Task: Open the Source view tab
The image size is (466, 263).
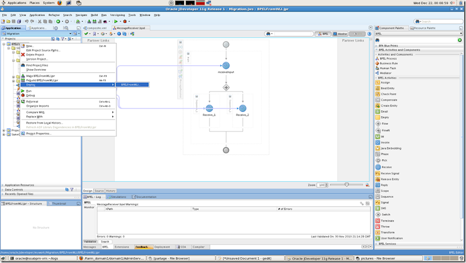Action: click(99, 191)
